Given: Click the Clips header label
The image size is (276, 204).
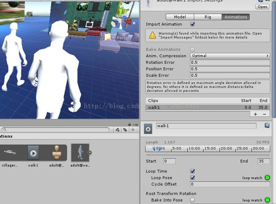Looking at the screenshot, I should 153,101.
